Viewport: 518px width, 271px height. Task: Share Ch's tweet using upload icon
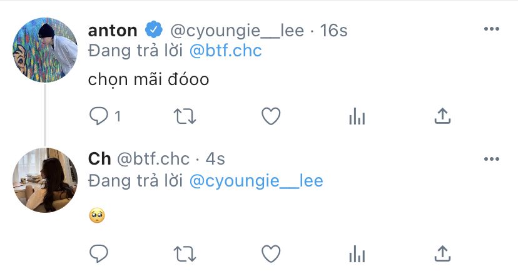(443, 253)
